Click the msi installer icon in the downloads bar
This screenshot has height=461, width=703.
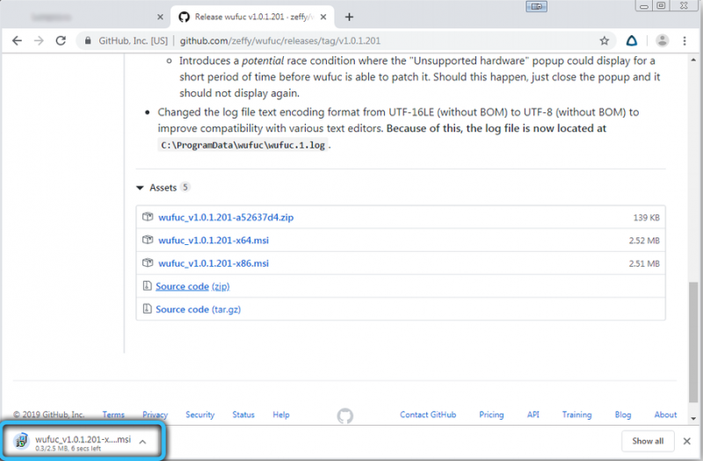click(x=21, y=442)
